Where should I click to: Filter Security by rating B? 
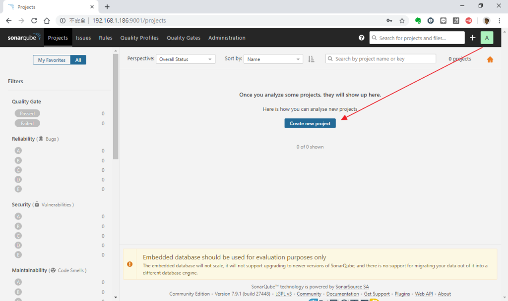pyautogui.click(x=18, y=226)
